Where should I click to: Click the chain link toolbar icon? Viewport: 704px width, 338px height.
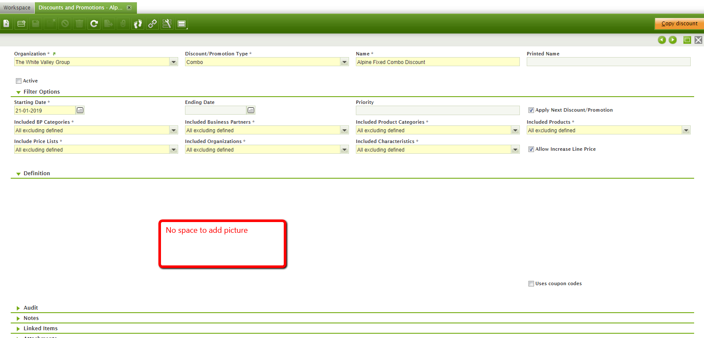[152, 24]
